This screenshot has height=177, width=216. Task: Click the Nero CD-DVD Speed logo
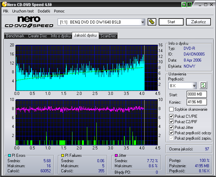[x=29, y=22]
